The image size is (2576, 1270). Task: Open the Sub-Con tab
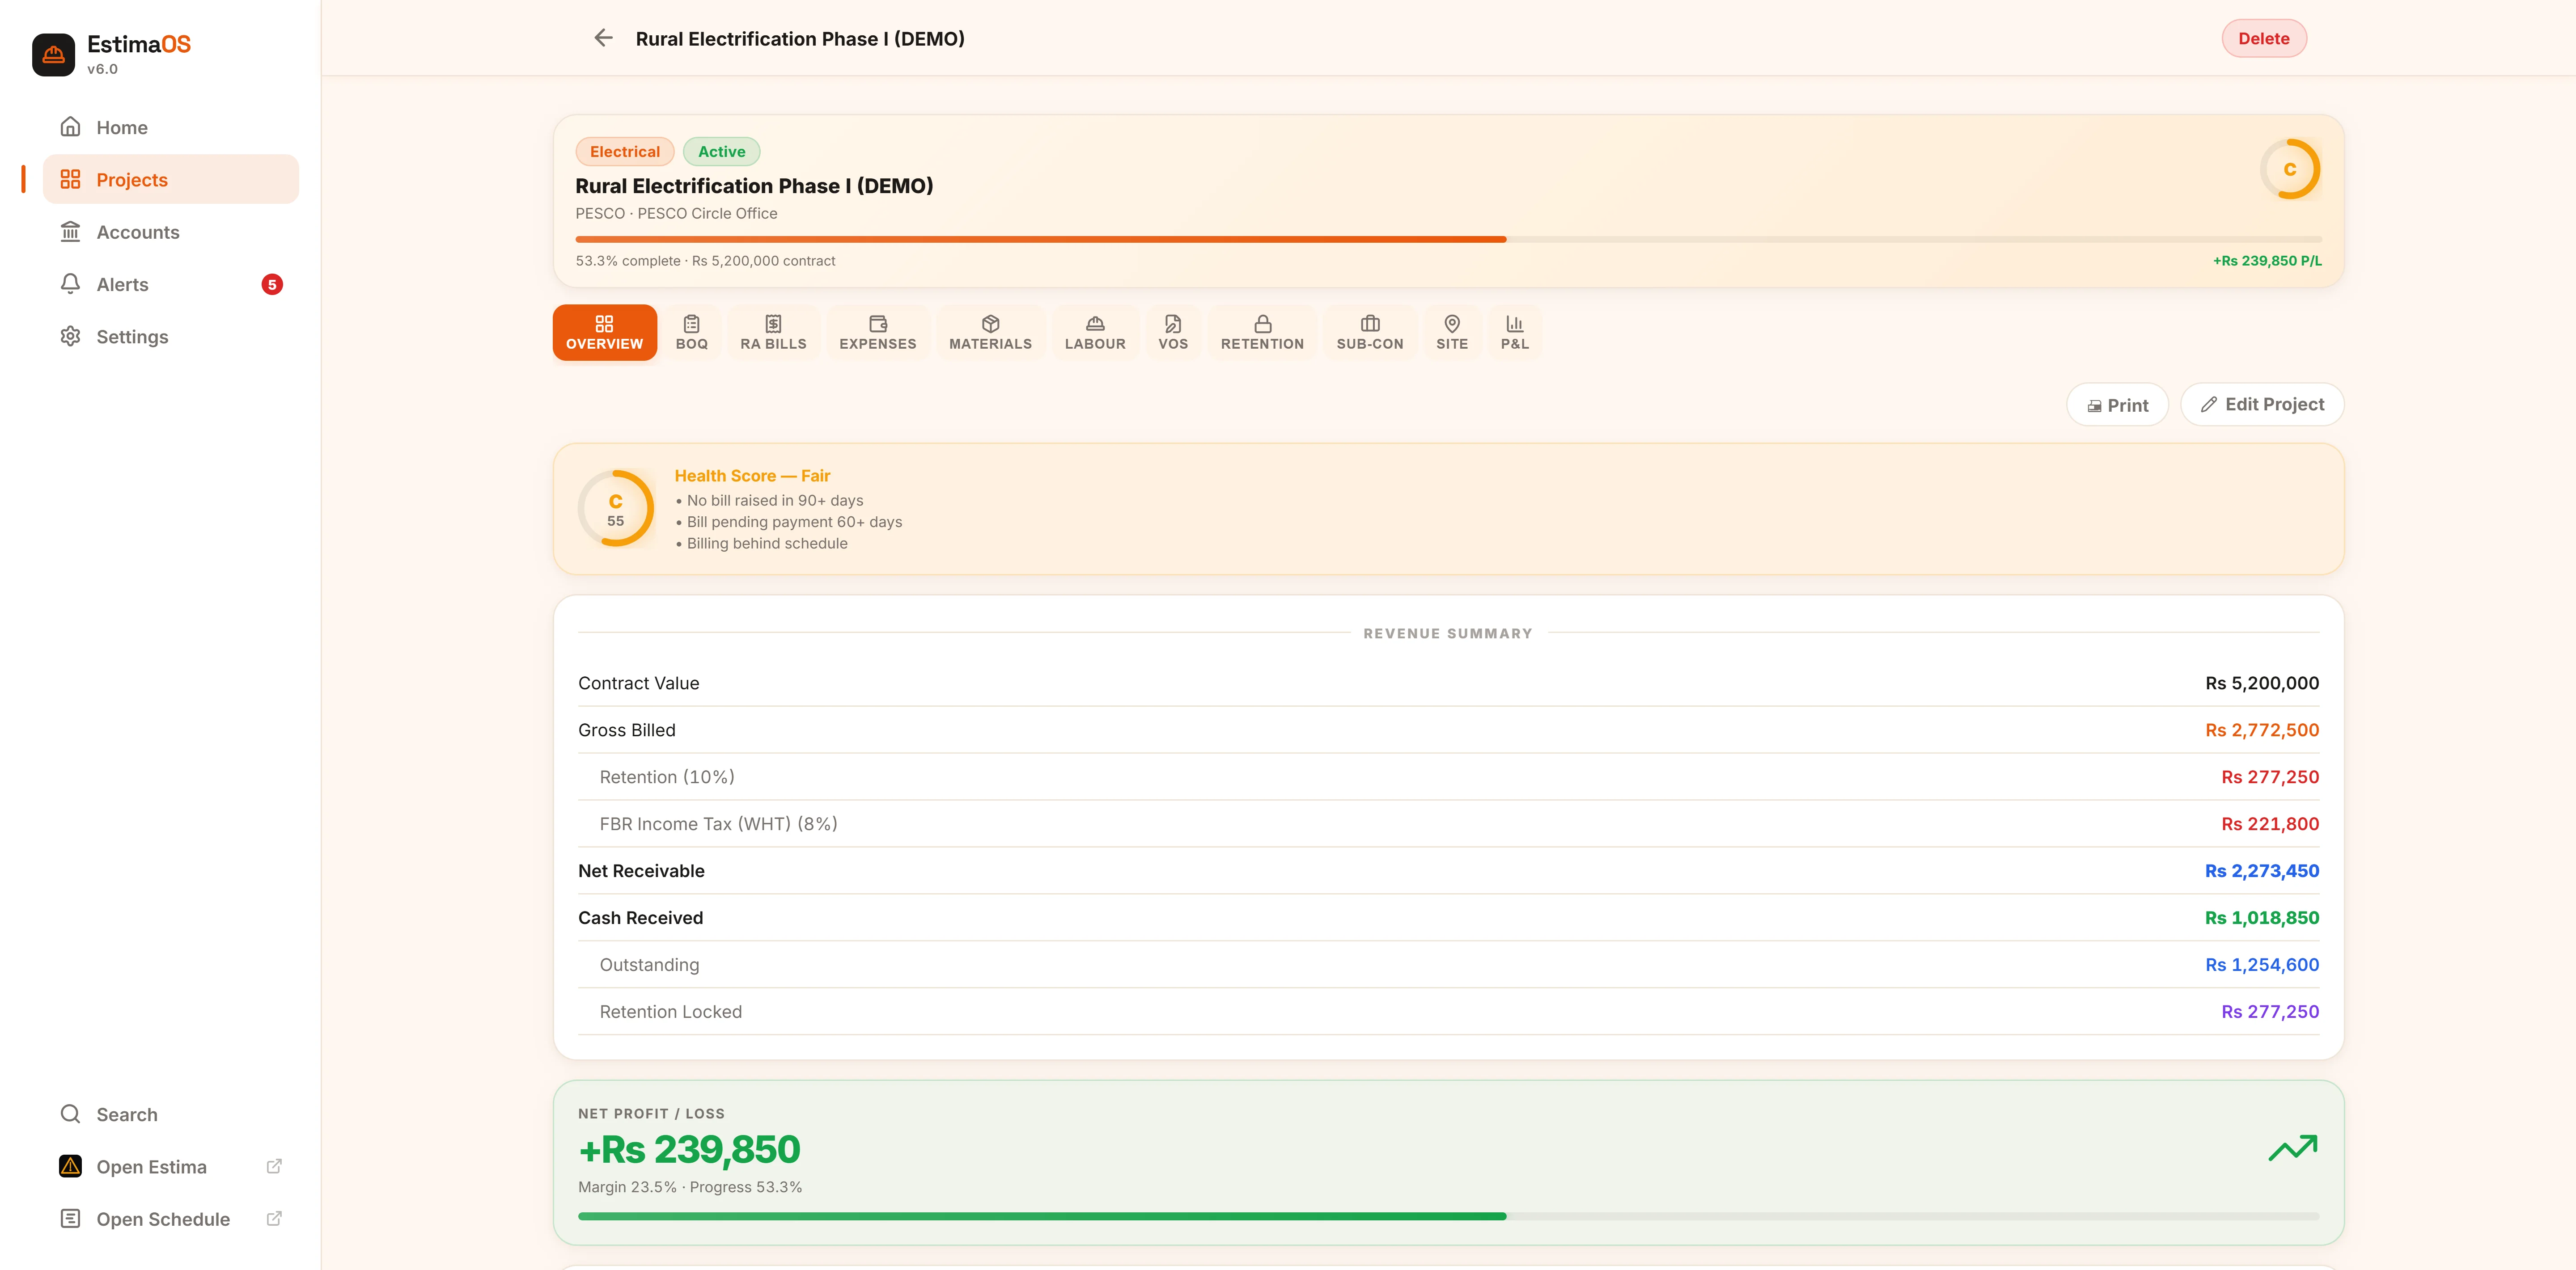(x=1370, y=333)
